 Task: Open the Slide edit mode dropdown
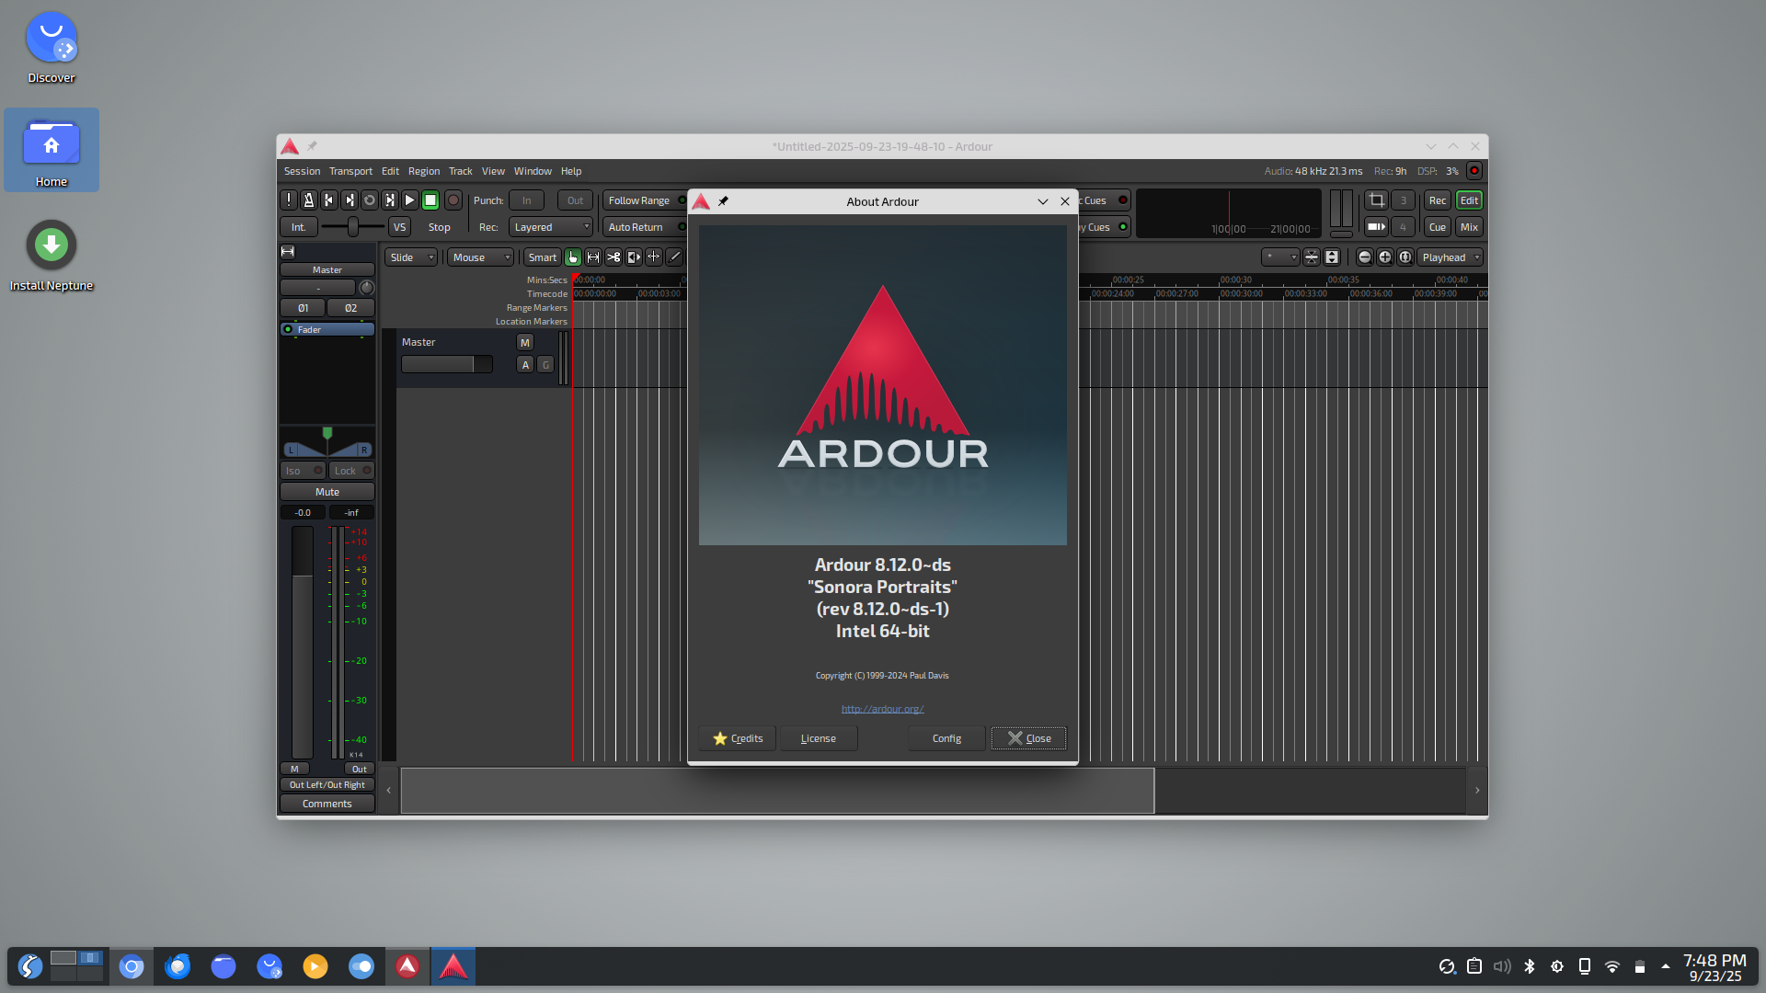[x=410, y=257]
